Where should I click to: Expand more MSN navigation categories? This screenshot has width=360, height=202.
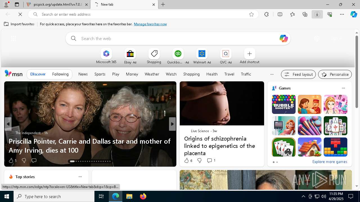[x=272, y=74]
